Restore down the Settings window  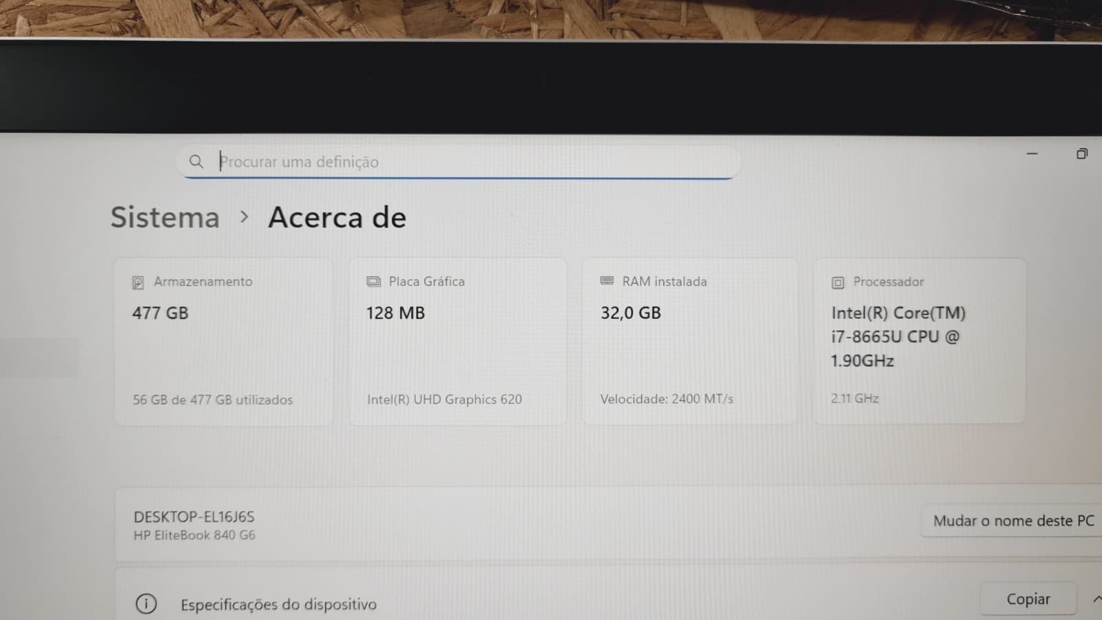pyautogui.click(x=1082, y=154)
